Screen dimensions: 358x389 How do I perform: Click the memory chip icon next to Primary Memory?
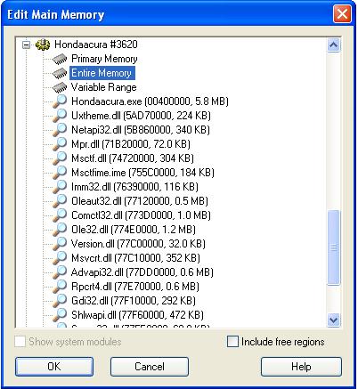coord(60,59)
